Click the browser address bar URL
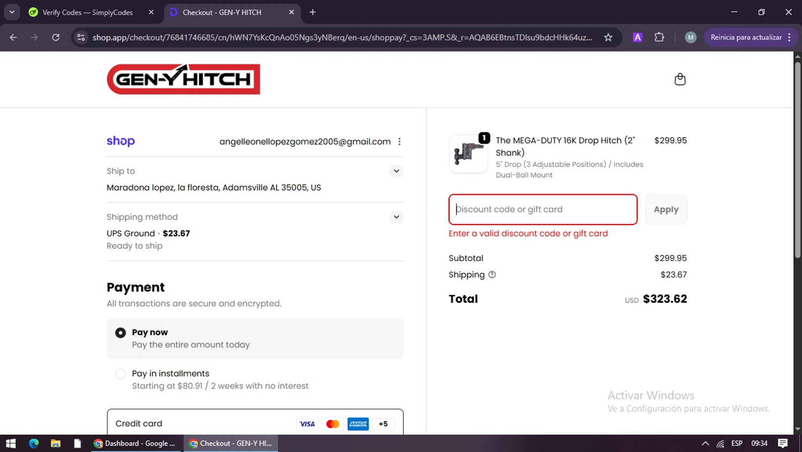The width and height of the screenshot is (802, 452). [342, 37]
